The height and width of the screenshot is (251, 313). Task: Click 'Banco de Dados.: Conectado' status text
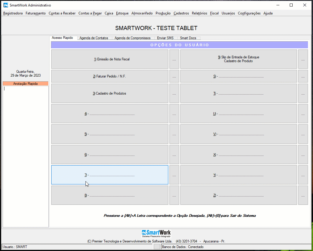tap(183, 247)
